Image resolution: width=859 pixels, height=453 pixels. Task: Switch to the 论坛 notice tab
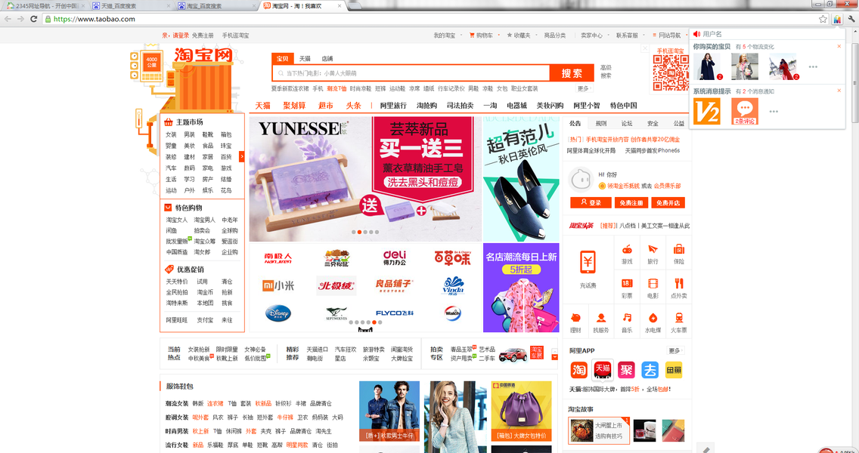point(627,123)
